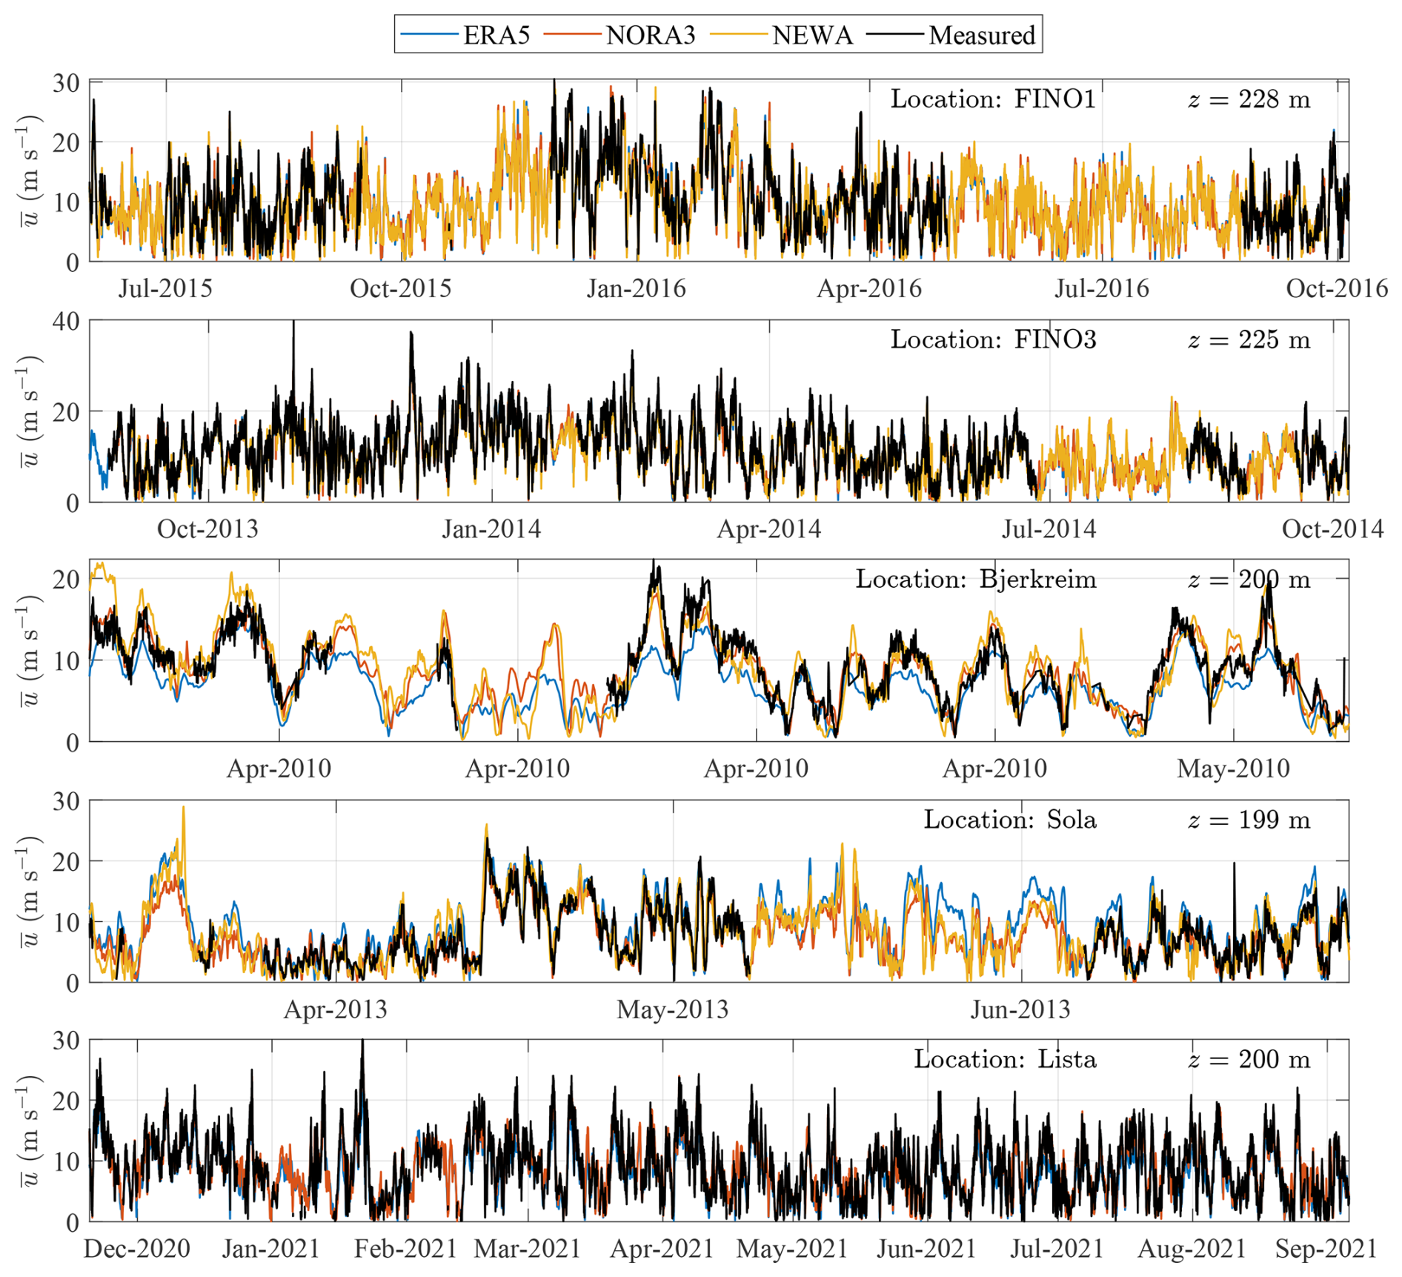The image size is (1402, 1277).
Task: Click the Oct-2015 date tick label
Action: click(400, 288)
